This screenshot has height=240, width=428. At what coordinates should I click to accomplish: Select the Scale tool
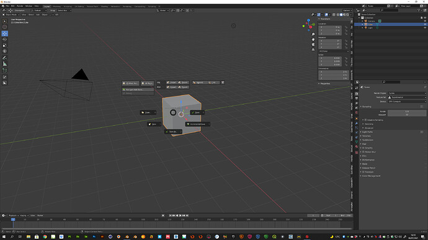[x=4, y=45]
